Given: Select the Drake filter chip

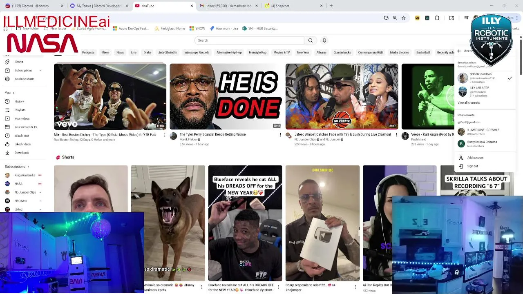Looking at the screenshot, I should coord(148,52).
